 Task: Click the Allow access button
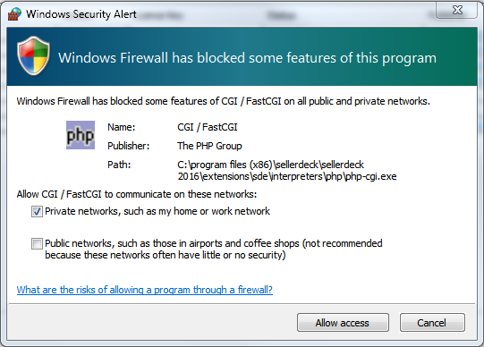(x=343, y=323)
